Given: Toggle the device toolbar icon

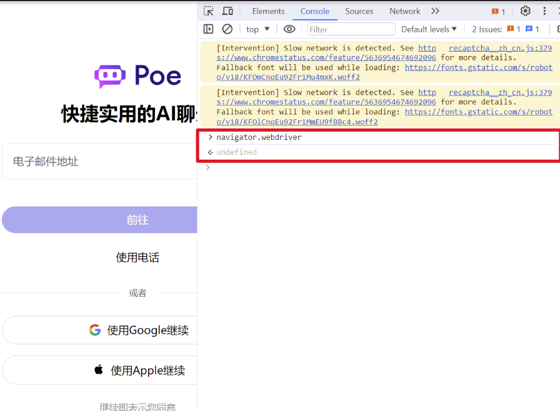Looking at the screenshot, I should coord(227,11).
